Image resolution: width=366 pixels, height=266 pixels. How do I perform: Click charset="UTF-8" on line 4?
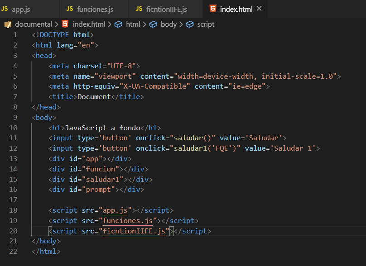[105, 66]
